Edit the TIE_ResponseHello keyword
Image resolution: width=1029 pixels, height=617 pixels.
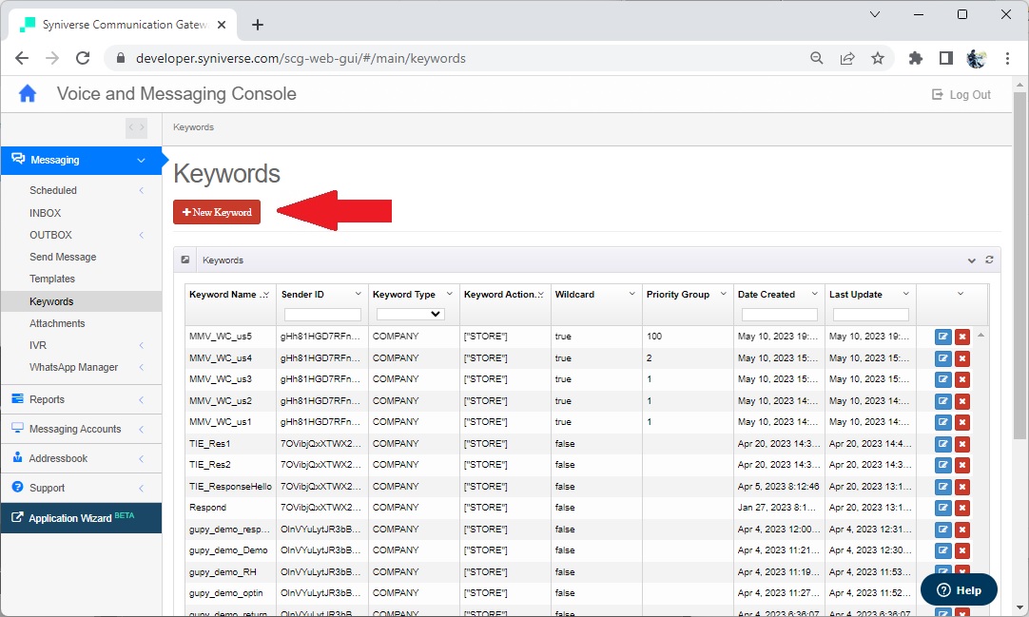(943, 487)
